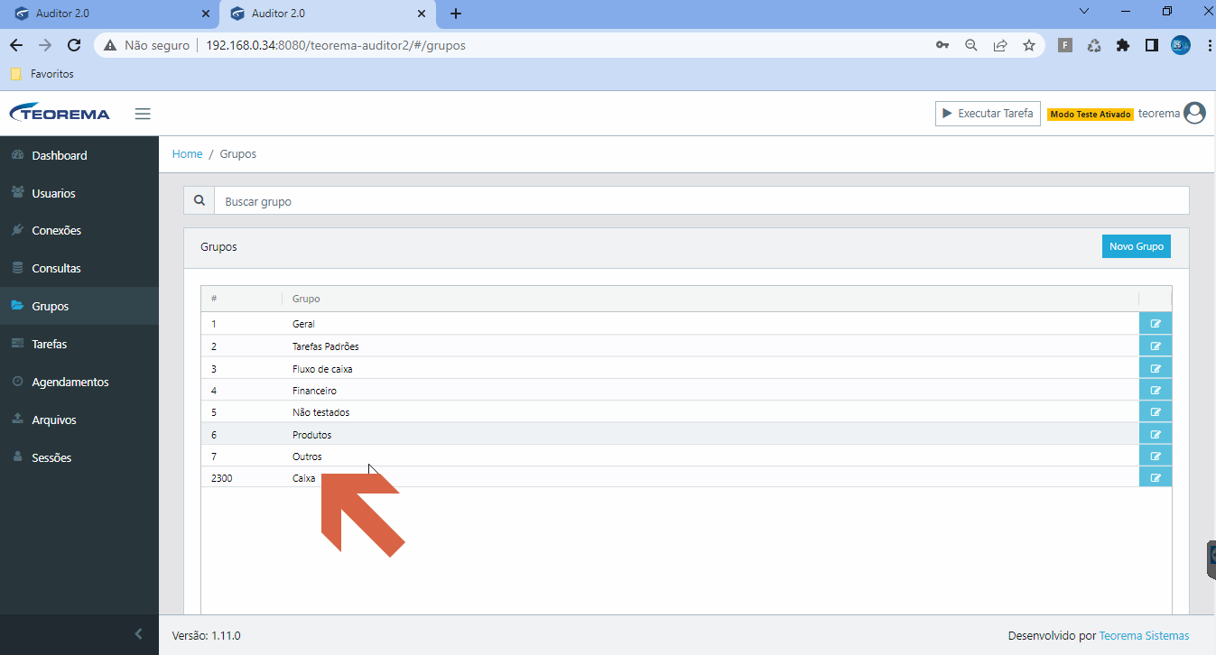The width and height of the screenshot is (1216, 655).
Task: Click the Teorema logo
Action: [x=60, y=114]
